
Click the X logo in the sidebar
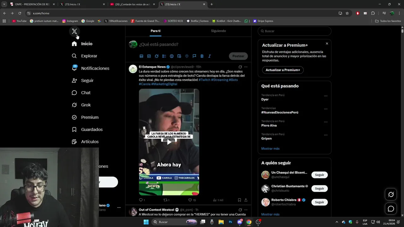(74, 31)
